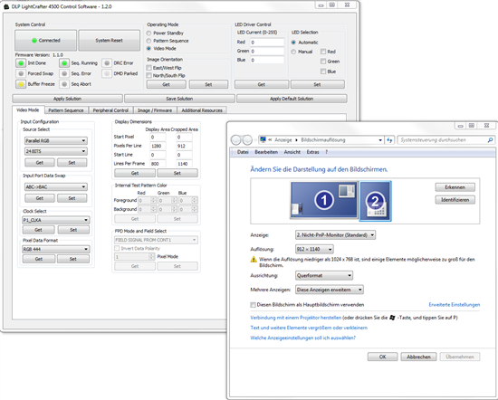
Task: Click the forward arrow in display settings window
Action: [x=247, y=139]
